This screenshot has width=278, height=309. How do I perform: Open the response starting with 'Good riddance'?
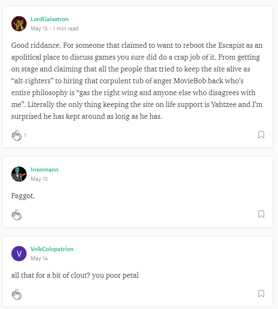click(137, 81)
